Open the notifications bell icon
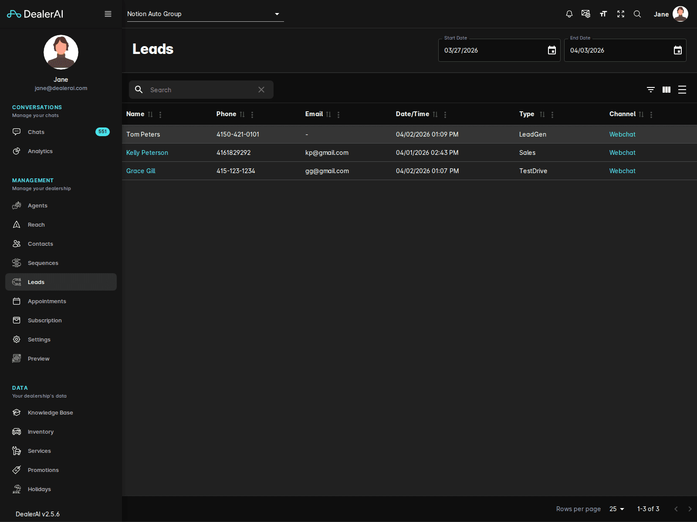The height and width of the screenshot is (522, 697). (x=569, y=13)
